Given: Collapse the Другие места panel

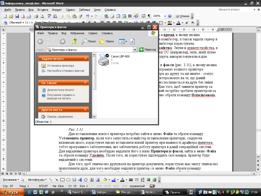Looking at the screenshot, I should pos(85,109).
